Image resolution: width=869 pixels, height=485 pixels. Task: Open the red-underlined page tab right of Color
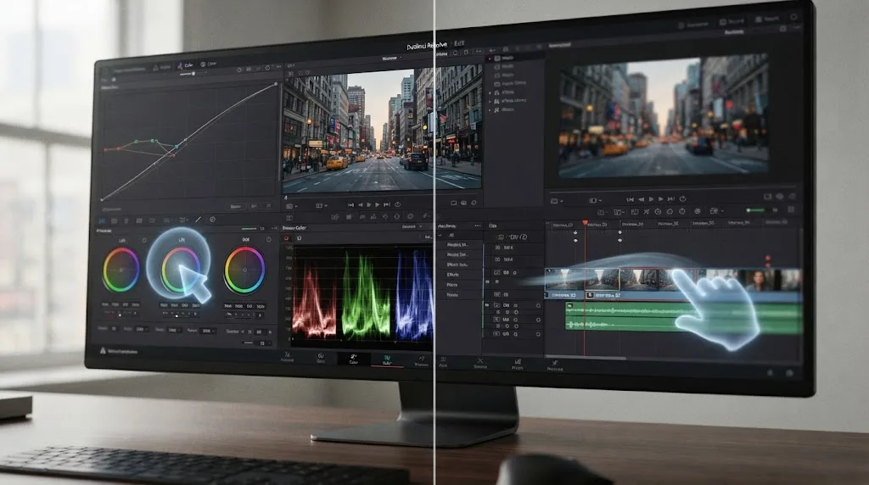click(x=387, y=360)
